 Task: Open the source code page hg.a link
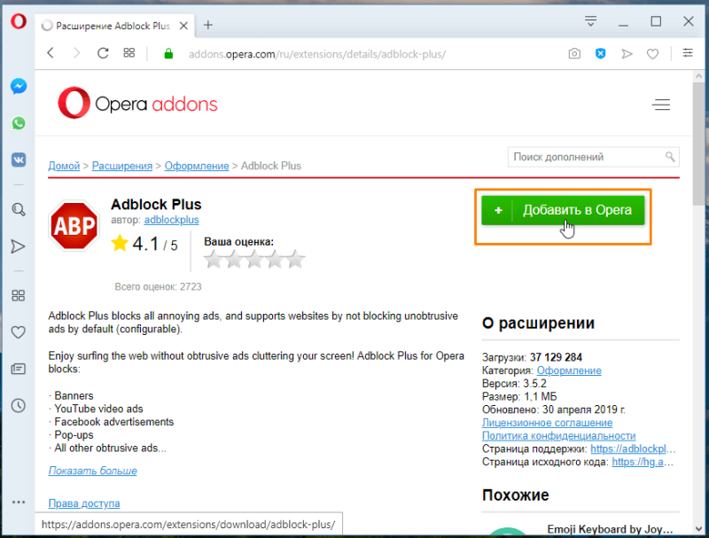click(643, 462)
